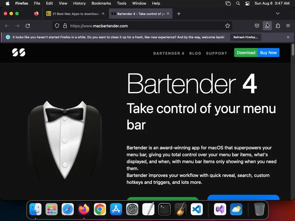This screenshot has width=295, height=221.
Task: Open TextEdit from the Dock
Action: tap(148, 209)
